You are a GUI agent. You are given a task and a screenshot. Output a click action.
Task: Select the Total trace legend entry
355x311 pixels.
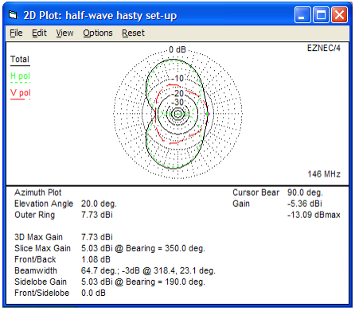tap(20, 60)
